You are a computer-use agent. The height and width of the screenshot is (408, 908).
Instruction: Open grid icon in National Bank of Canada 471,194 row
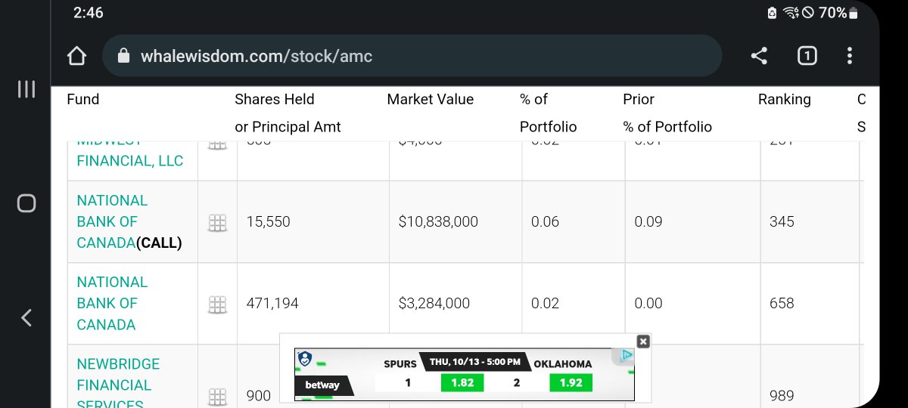[217, 304]
